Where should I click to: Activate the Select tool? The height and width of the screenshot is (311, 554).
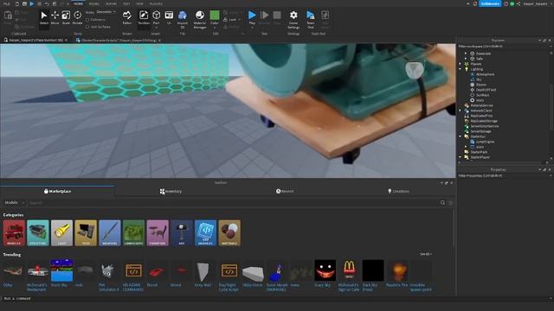[44, 17]
